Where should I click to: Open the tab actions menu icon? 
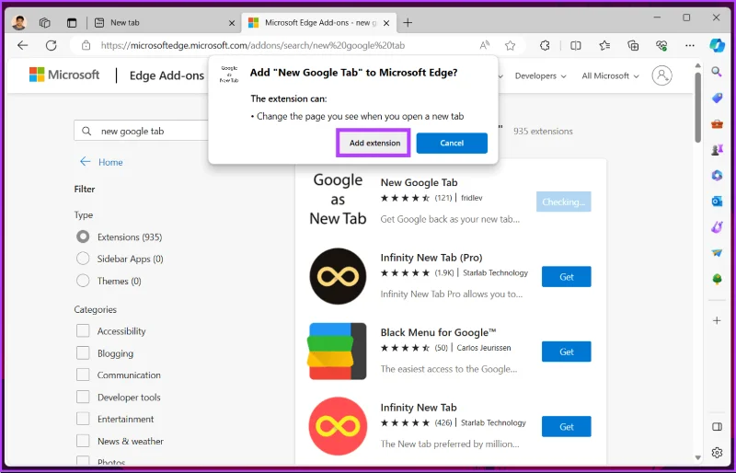pyautogui.click(x=72, y=23)
